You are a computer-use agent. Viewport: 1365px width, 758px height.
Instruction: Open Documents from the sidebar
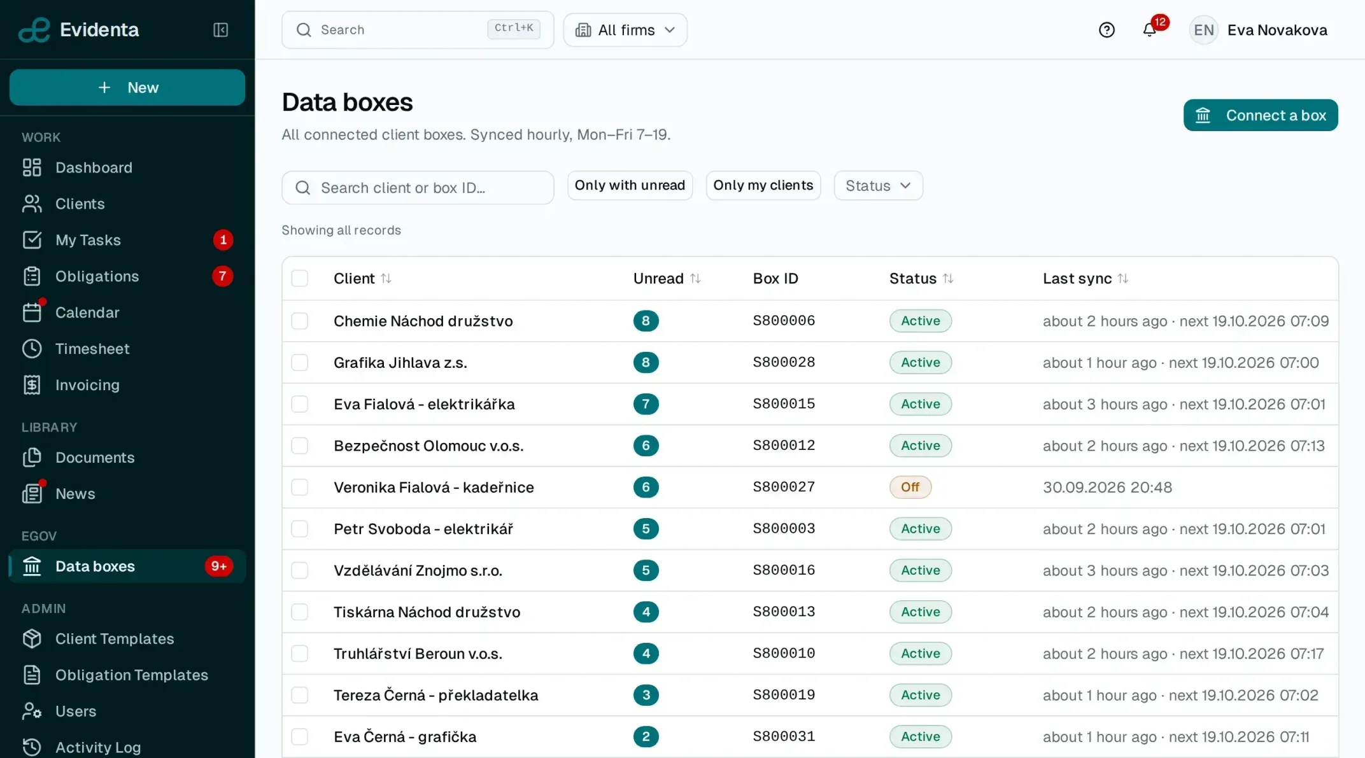pyautogui.click(x=127, y=458)
